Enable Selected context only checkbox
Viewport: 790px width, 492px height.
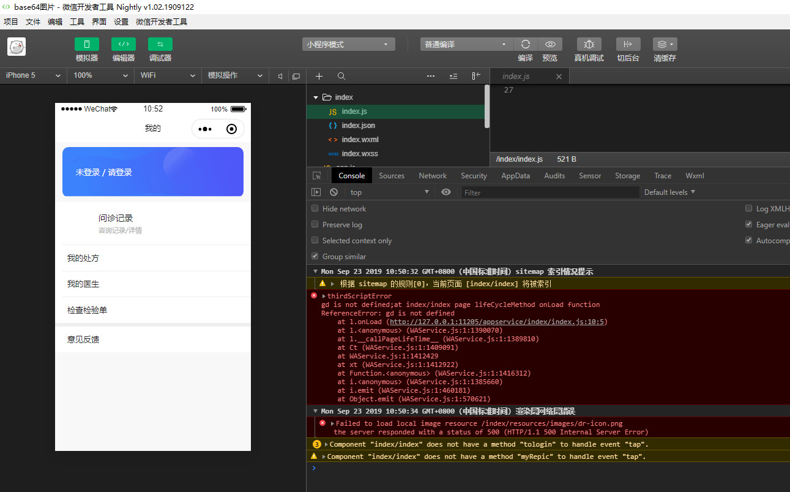click(x=315, y=240)
